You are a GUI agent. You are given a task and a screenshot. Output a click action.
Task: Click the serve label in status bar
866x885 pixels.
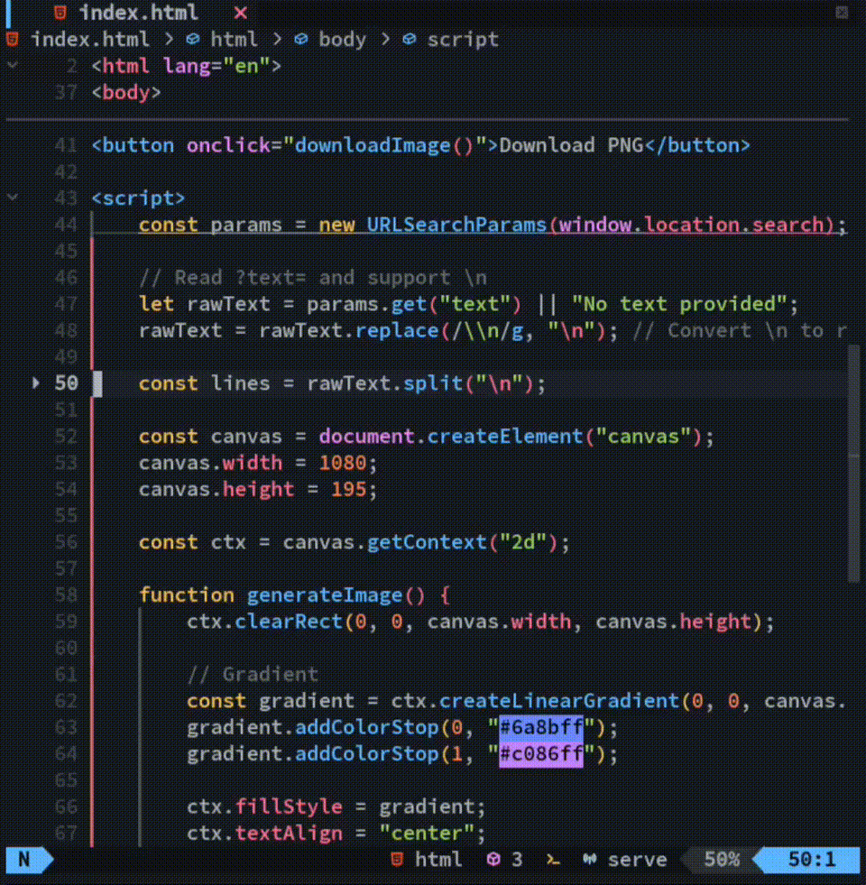(638, 860)
